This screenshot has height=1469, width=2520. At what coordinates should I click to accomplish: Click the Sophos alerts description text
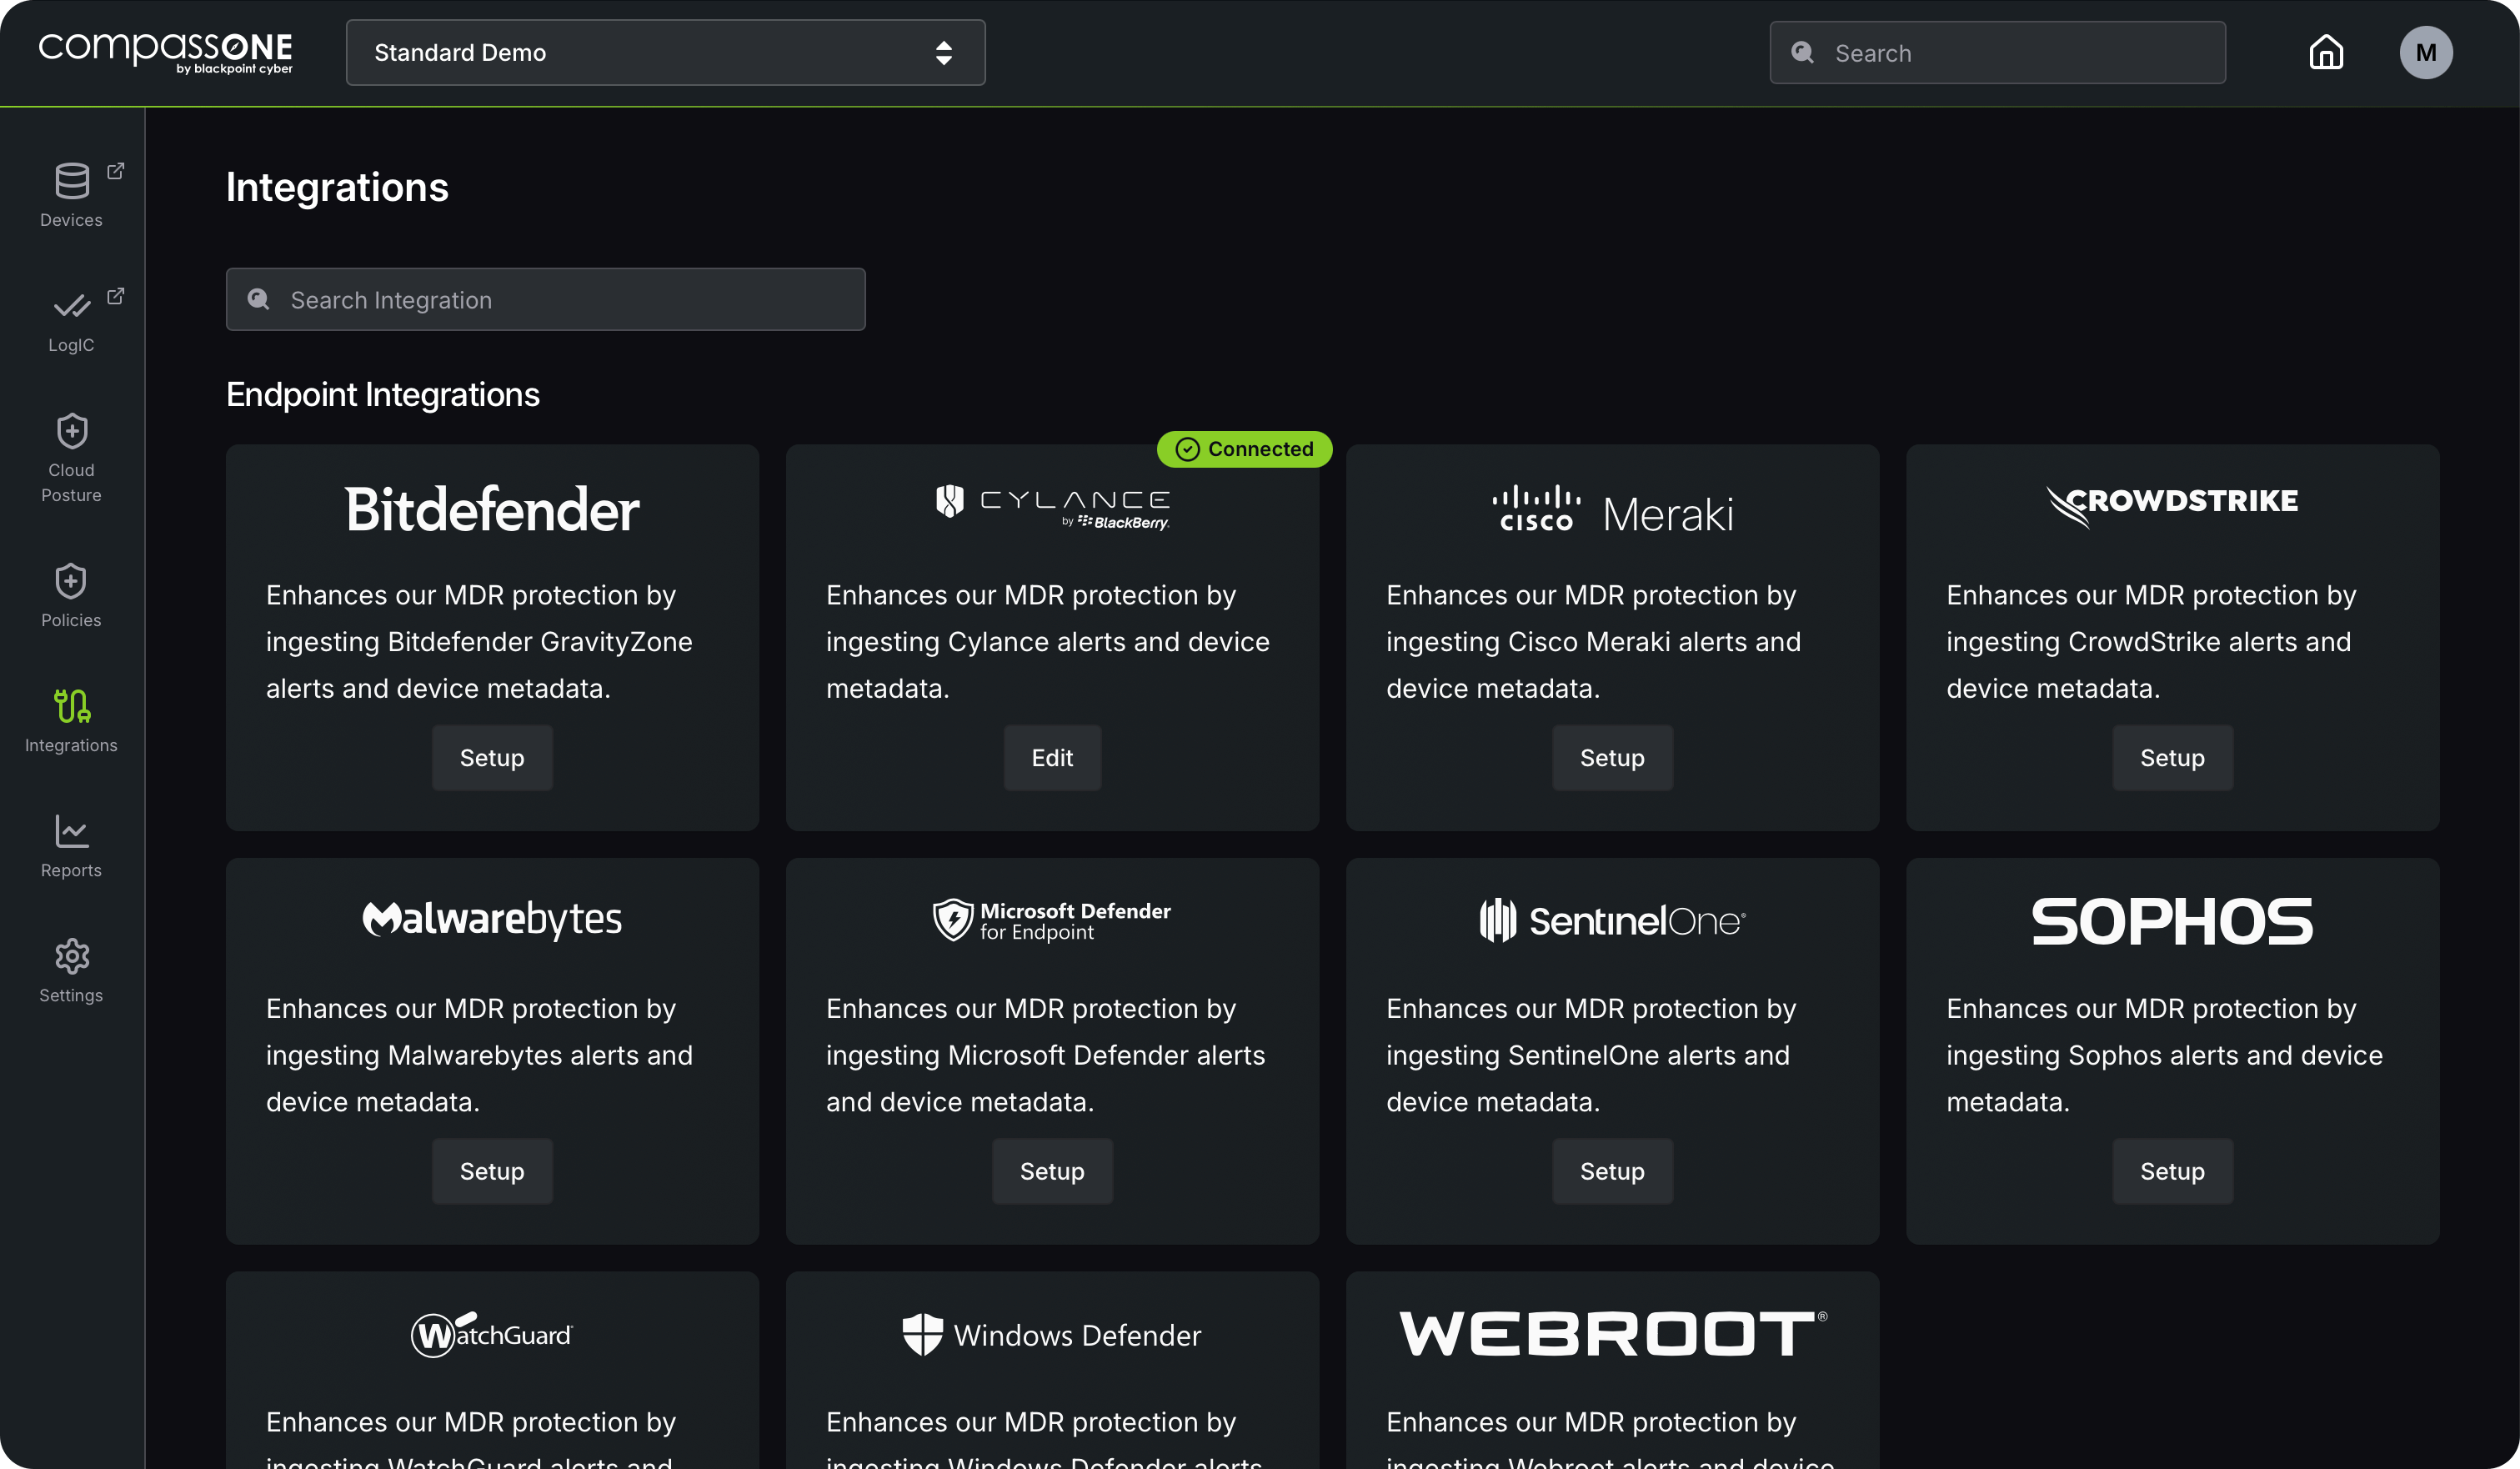[x=2164, y=1055]
